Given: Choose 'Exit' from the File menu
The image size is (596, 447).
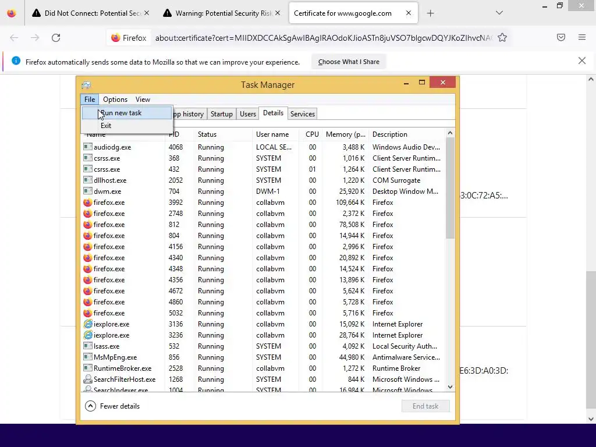Looking at the screenshot, I should [126, 126].
